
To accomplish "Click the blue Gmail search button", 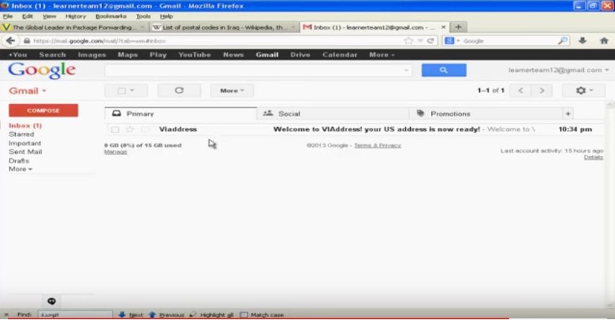I will click(x=444, y=70).
